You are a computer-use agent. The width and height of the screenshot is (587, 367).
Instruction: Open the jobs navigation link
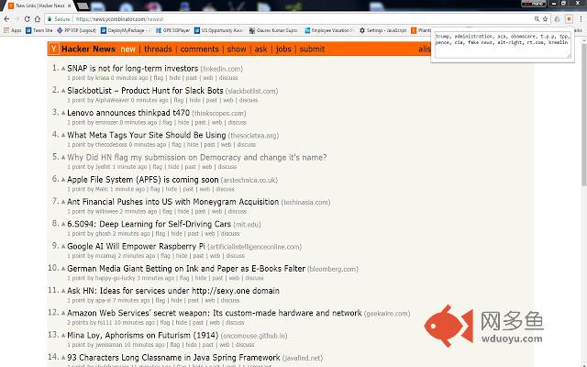[x=283, y=49]
